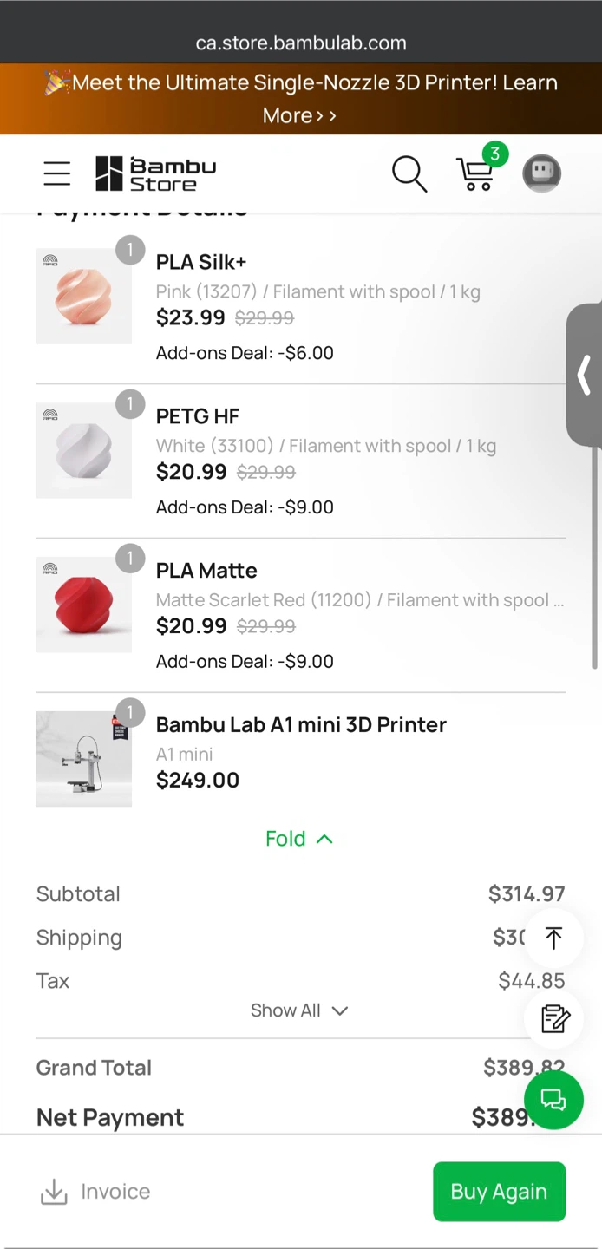Collapse the order items via Fold chevron
The image size is (602, 1249).
coord(299,838)
